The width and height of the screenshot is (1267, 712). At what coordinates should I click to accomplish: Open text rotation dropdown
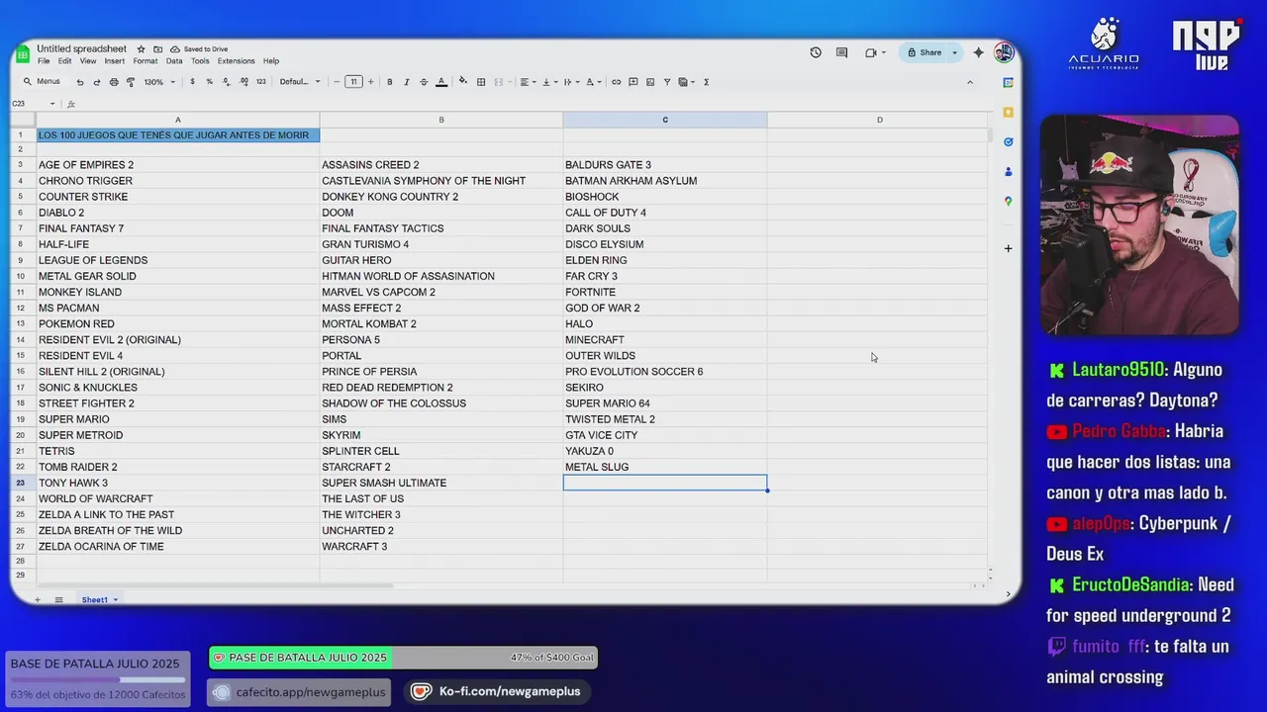[x=592, y=82]
